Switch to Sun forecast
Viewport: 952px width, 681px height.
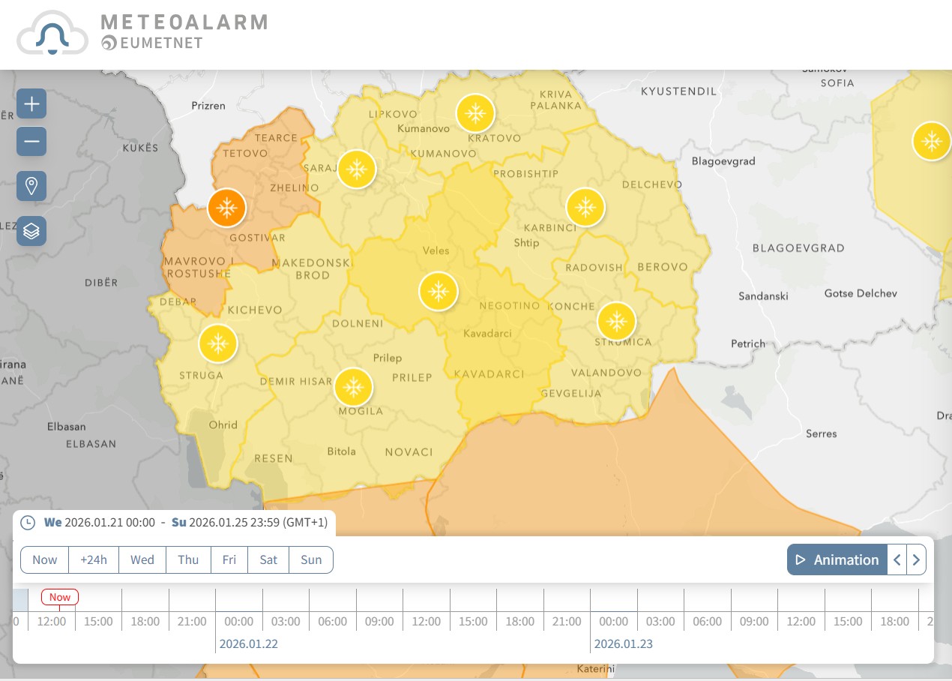311,559
